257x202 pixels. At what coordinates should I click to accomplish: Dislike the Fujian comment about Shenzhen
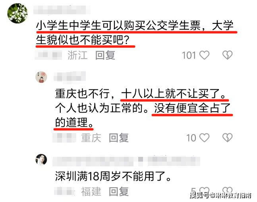pos(227,191)
